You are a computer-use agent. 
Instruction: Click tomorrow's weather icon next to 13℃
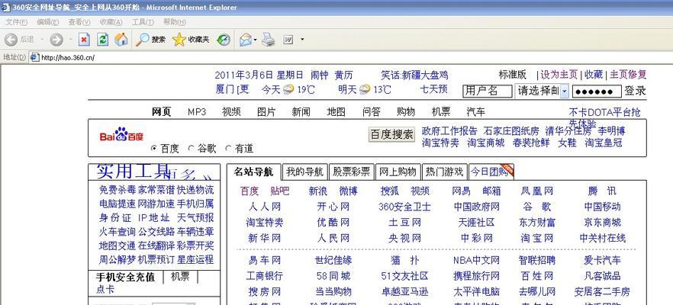coord(365,89)
